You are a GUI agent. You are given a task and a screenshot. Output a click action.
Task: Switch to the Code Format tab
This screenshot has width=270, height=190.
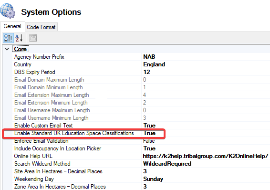41,27
